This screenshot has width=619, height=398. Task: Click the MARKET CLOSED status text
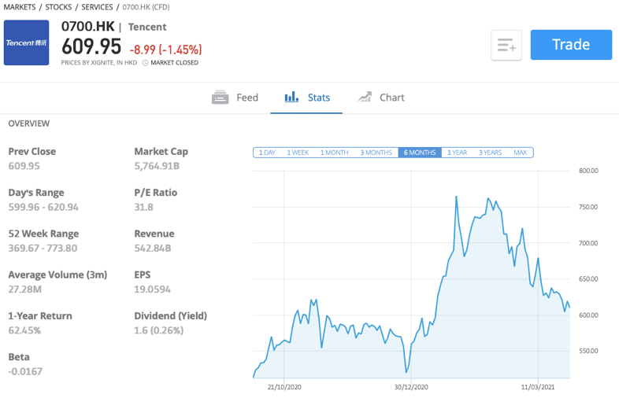(175, 63)
